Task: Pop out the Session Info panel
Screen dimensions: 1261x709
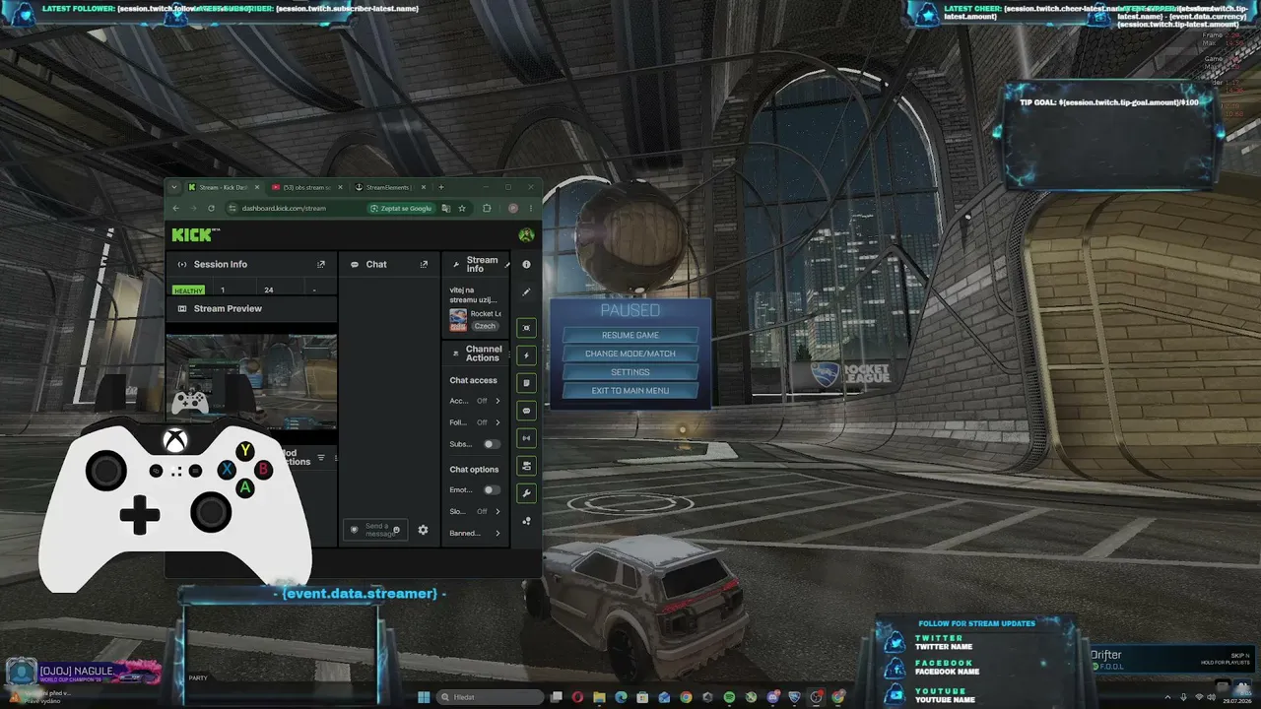Action: [x=320, y=264]
